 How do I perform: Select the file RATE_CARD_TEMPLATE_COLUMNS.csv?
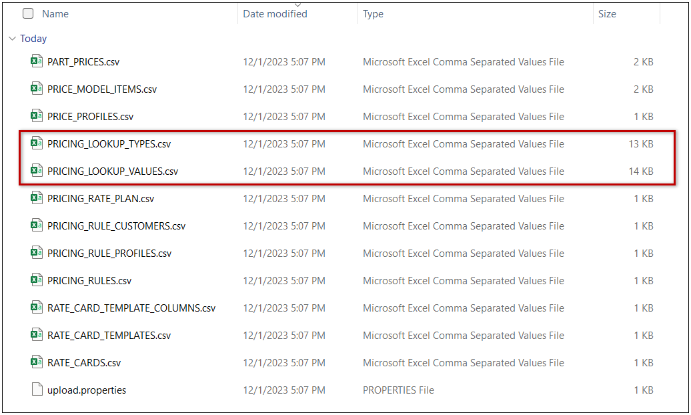[131, 308]
